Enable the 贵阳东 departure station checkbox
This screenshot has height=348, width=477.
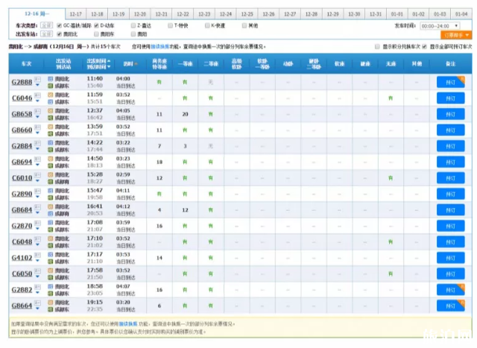tap(96, 34)
